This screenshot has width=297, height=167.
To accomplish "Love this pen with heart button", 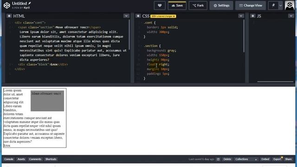I will tap(160, 6).
